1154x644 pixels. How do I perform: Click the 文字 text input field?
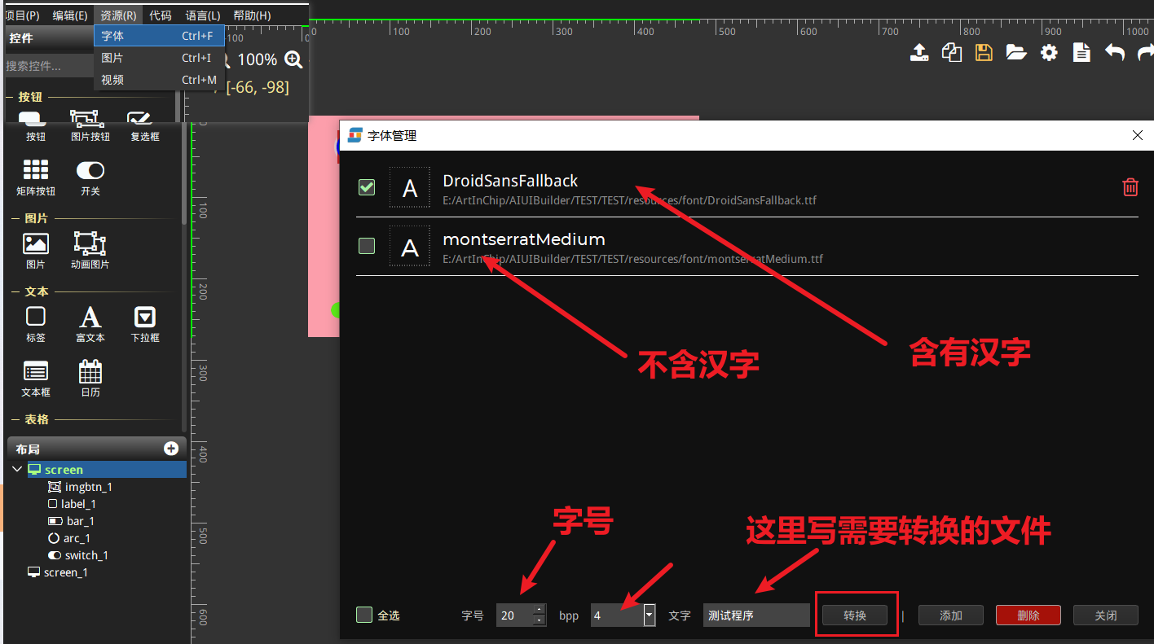coord(756,615)
